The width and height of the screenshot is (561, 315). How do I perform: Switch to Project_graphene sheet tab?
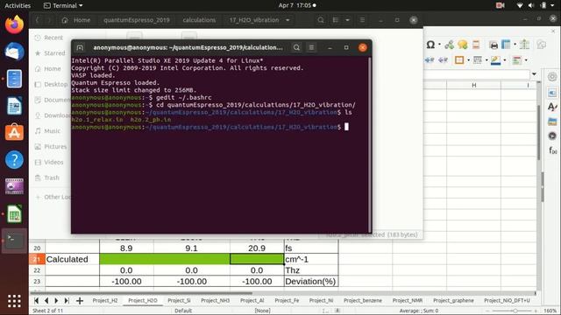click(x=453, y=300)
